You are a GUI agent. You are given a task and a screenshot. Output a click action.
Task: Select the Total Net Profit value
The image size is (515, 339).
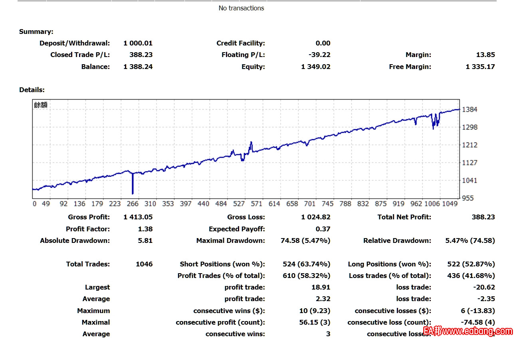click(x=483, y=217)
